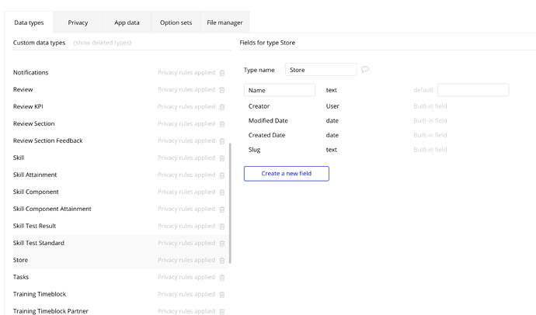Delete the Review KPI type with trash icon
Viewport: 536px width, 315px height.
coord(222,107)
